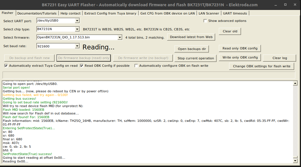Click Change OBK settings for flash write
Image resolution: width=301 pixels, height=167 pixels.
[x=261, y=66]
